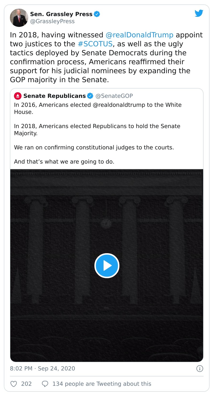The width and height of the screenshot is (214, 396).
Task: Click the Senate Republicans avatar icon
Action: 18,96
